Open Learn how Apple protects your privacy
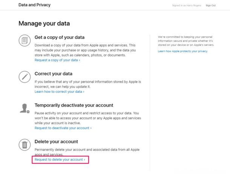230x177 pixels. 183,51
